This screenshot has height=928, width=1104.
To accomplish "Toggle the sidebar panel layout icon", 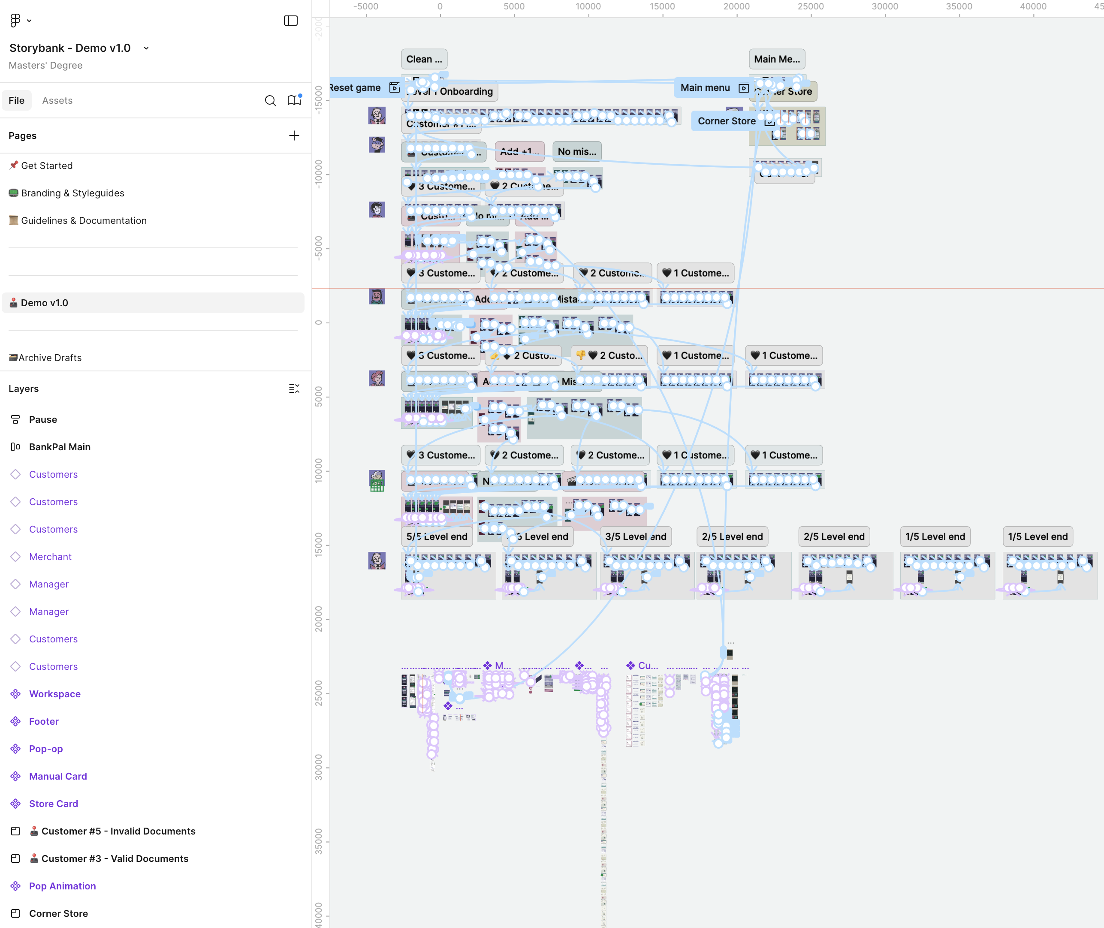I will (290, 21).
